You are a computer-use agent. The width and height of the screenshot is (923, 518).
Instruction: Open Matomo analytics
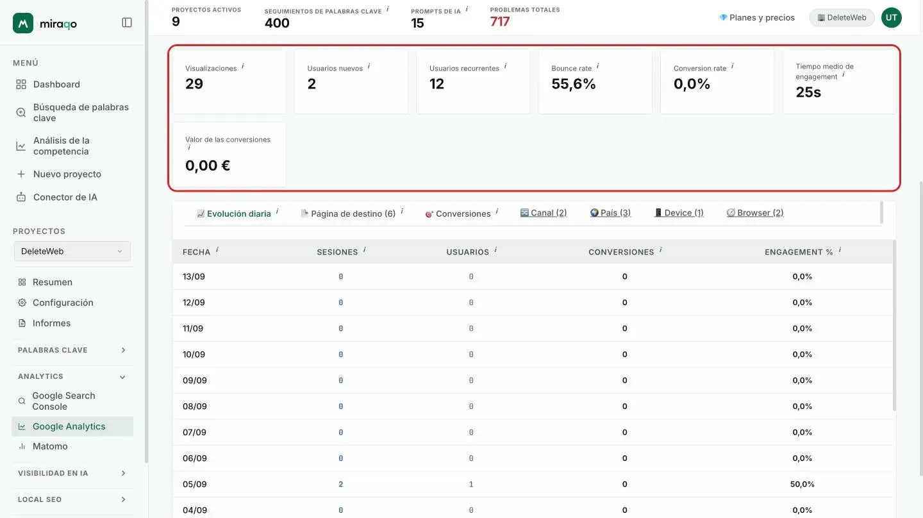click(50, 446)
